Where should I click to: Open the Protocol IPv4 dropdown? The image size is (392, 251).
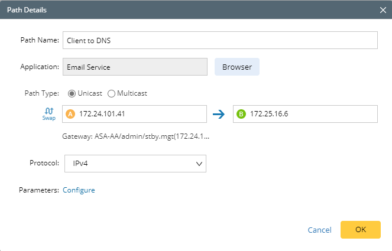tap(134, 164)
